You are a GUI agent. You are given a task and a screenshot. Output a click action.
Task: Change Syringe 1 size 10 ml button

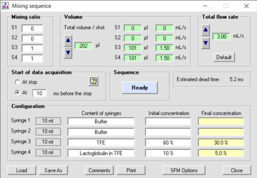(48, 121)
